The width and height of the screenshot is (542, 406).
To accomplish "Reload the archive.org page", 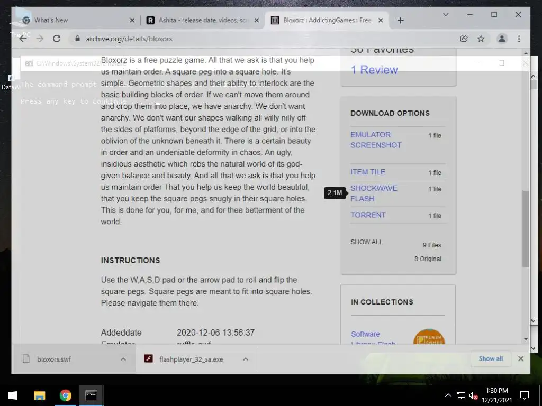I will point(57,39).
